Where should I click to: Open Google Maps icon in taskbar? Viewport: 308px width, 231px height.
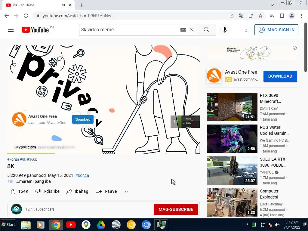coord(86,225)
